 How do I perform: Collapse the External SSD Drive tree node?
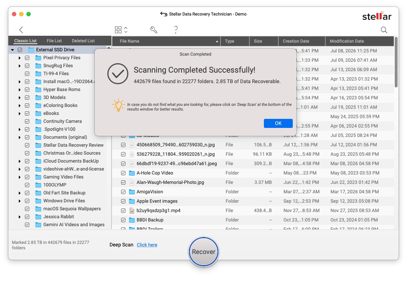[x=12, y=50]
